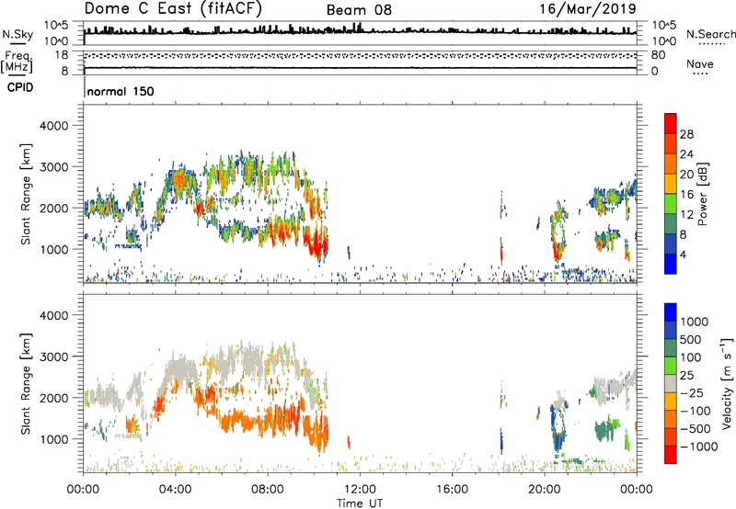The image size is (736, 509).
Task: Click the '500' velocity colorbar tick
Action: tap(692, 340)
